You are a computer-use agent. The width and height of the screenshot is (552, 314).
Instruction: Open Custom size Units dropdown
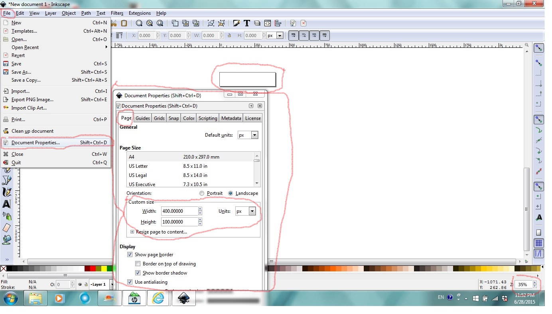coord(245,211)
